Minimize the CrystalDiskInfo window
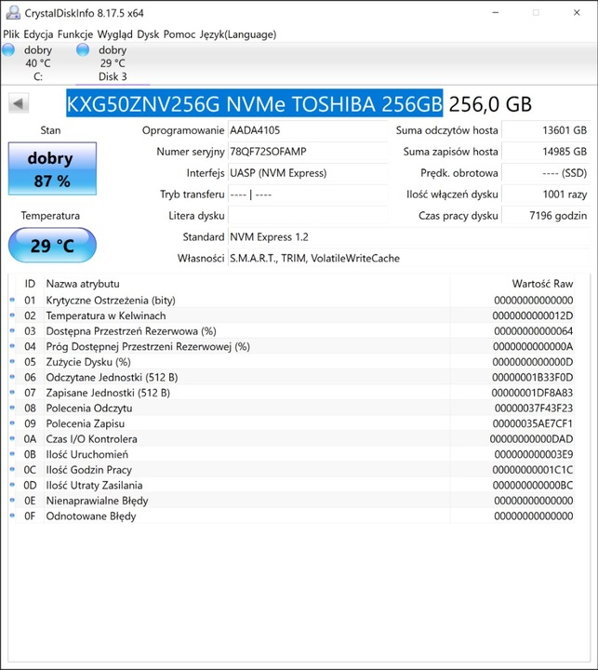Screen dimensions: 598x670 [x=496, y=13]
